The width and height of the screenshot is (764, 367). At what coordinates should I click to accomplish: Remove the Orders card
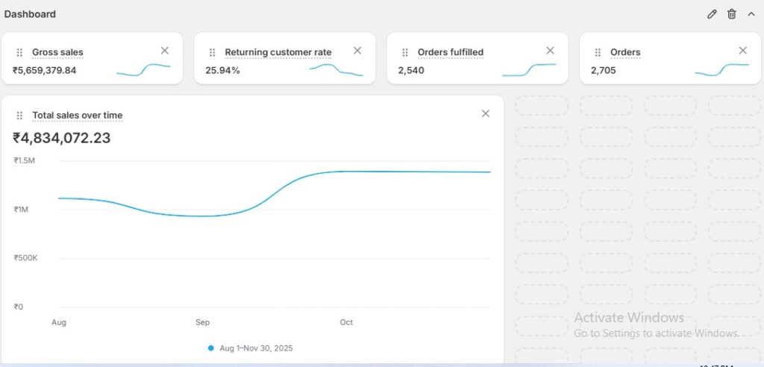(x=743, y=51)
